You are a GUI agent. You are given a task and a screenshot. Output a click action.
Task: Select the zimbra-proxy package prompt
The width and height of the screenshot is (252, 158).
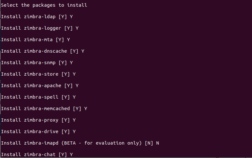click(x=38, y=120)
